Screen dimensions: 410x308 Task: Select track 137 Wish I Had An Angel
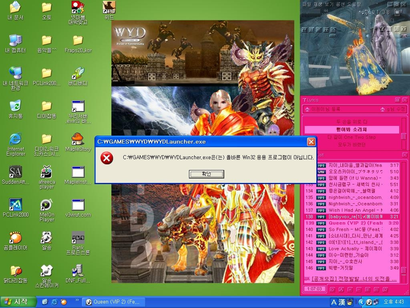point(352,210)
